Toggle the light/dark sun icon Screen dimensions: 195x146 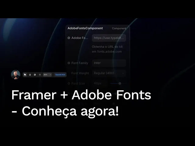coord(40,75)
